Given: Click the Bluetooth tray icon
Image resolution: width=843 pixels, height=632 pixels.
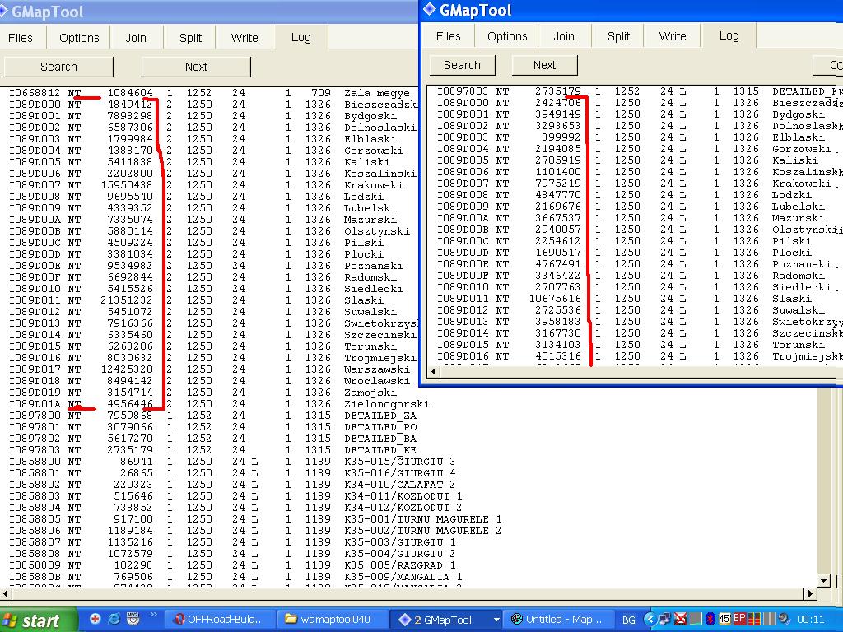Looking at the screenshot, I should tap(710, 619).
